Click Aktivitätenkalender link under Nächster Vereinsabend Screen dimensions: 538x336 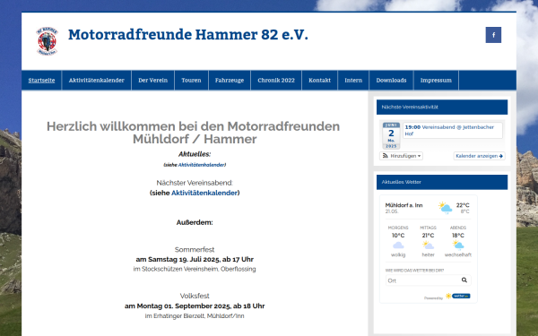click(204, 193)
